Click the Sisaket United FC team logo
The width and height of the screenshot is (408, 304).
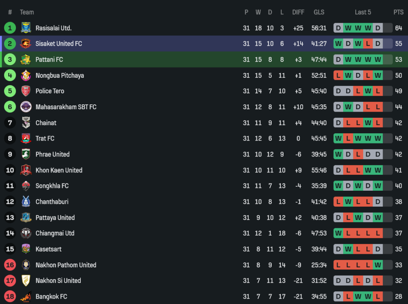(x=26, y=44)
